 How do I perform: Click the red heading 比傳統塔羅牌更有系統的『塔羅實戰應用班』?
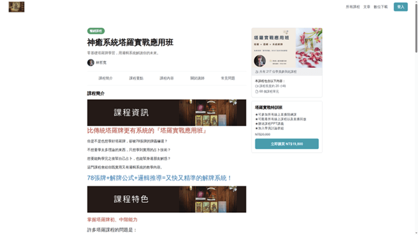pyautogui.click(x=147, y=130)
